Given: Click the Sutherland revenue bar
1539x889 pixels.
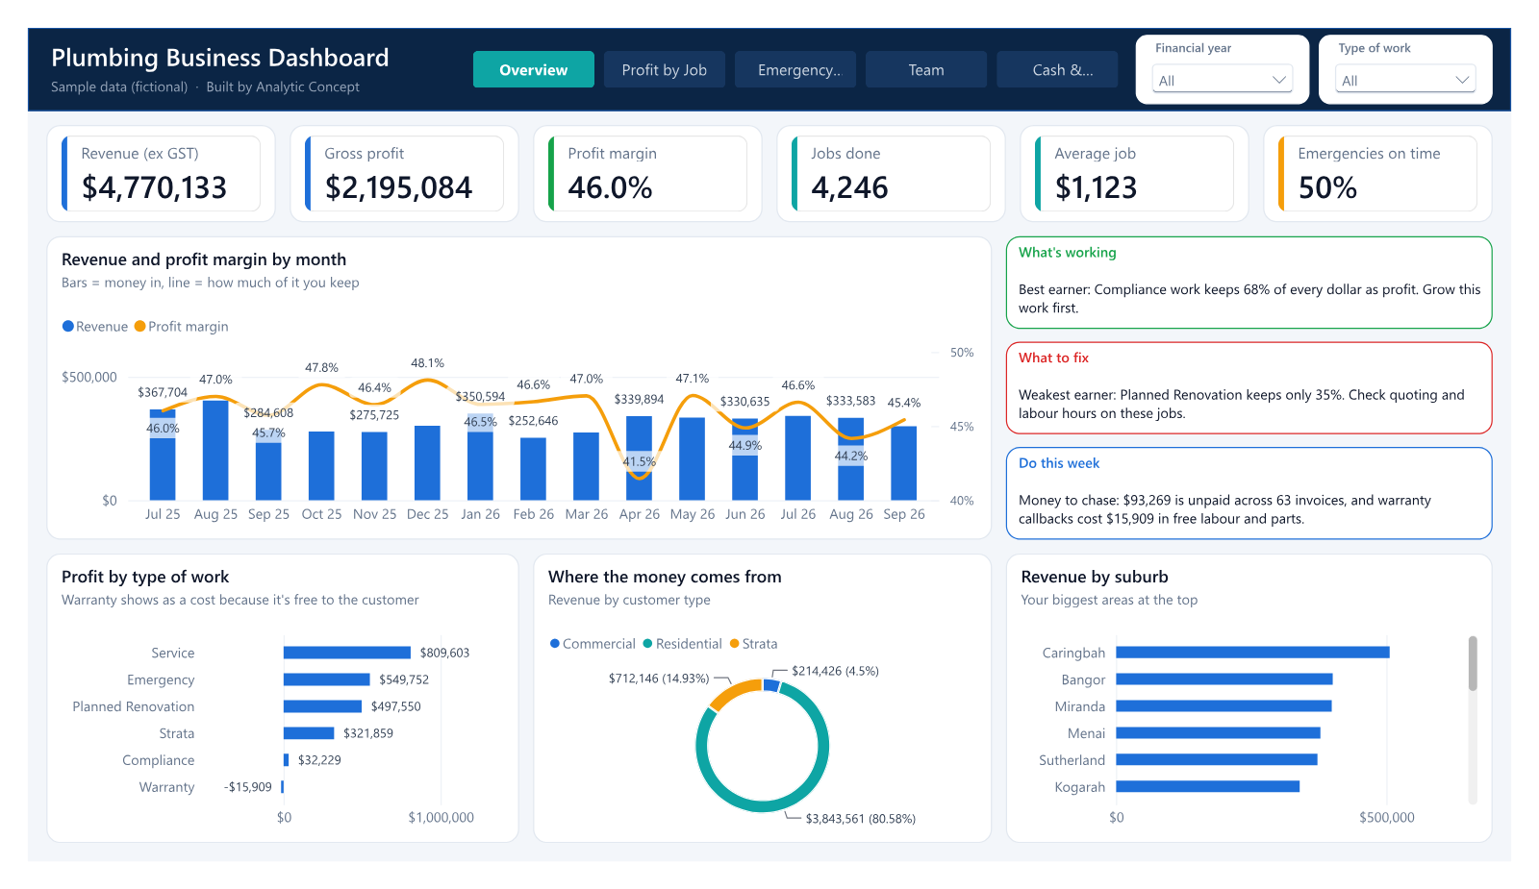Looking at the screenshot, I should tap(1217, 760).
